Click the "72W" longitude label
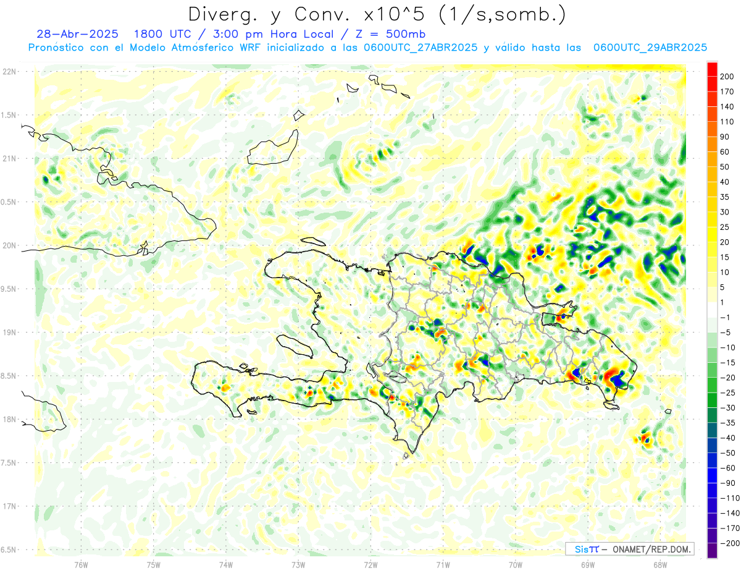Screen dimensions: 741x573 [x=371, y=564]
